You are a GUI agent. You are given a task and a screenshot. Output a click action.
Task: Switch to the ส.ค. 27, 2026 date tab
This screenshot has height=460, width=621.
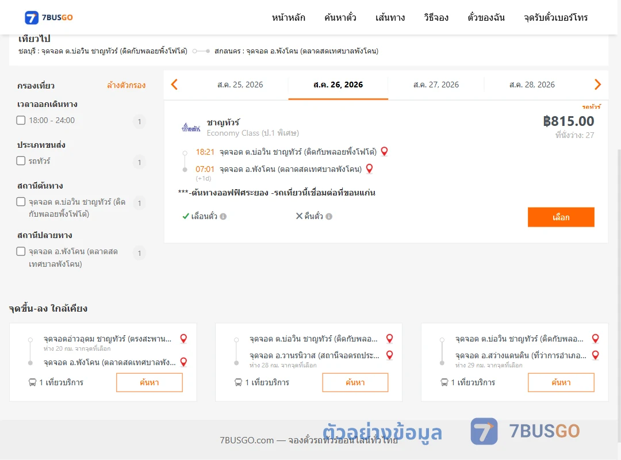(x=436, y=85)
